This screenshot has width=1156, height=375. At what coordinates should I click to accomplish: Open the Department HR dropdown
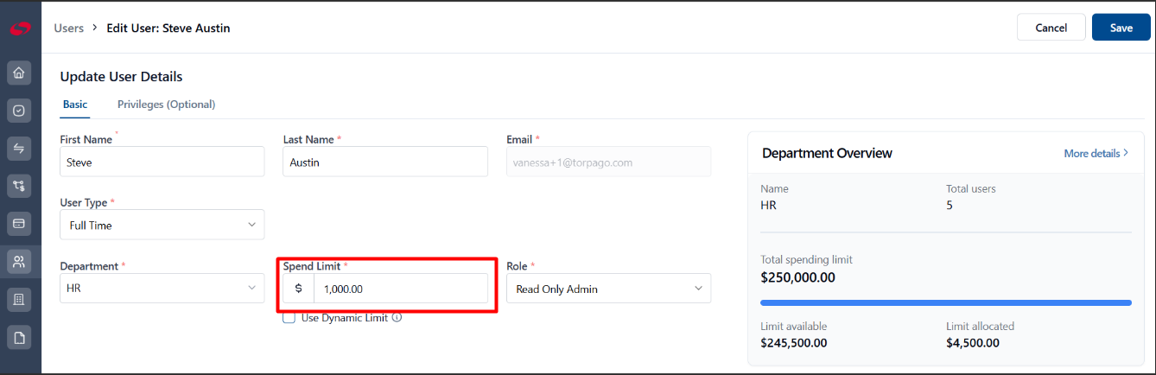click(x=162, y=288)
